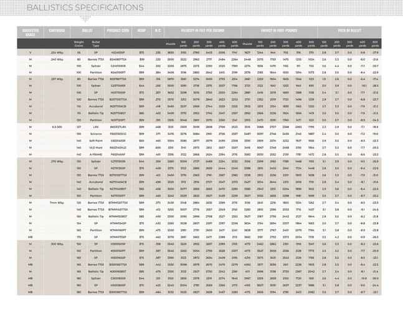Click the 'BALLISTICS SPECIFICATIONS' page title

click(85, 7)
